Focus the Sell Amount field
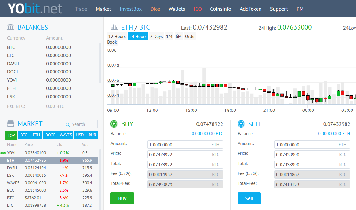The image size is (356, 210). click(x=312, y=145)
